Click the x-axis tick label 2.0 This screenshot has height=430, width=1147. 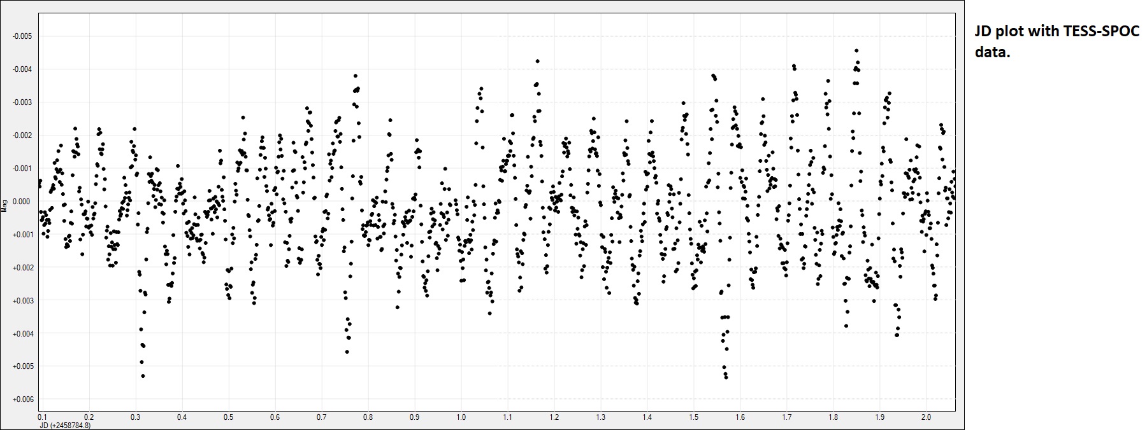point(927,417)
